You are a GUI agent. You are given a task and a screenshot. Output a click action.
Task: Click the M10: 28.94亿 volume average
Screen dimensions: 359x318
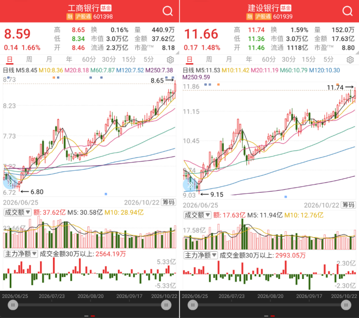tap(124, 212)
